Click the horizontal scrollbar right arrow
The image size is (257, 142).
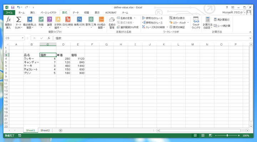click(247, 130)
